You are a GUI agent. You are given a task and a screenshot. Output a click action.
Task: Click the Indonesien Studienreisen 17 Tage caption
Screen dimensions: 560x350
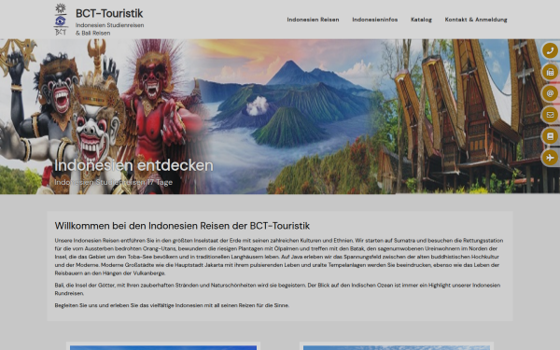(x=113, y=182)
